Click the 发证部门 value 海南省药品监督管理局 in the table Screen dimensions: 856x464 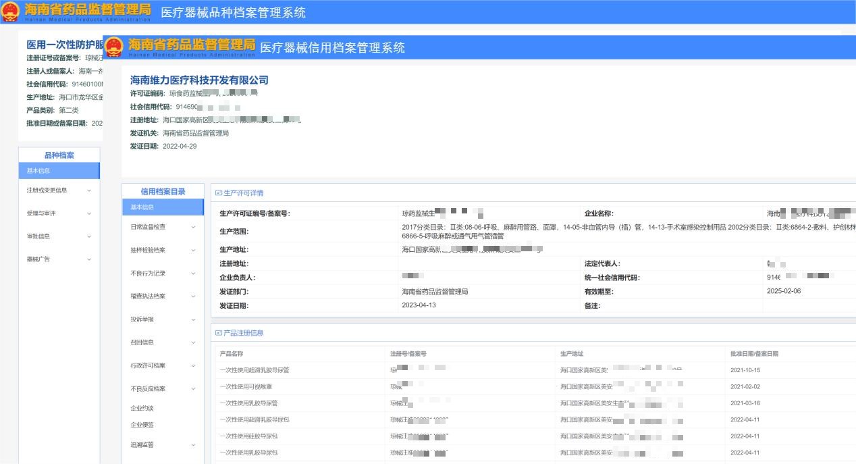(435, 292)
